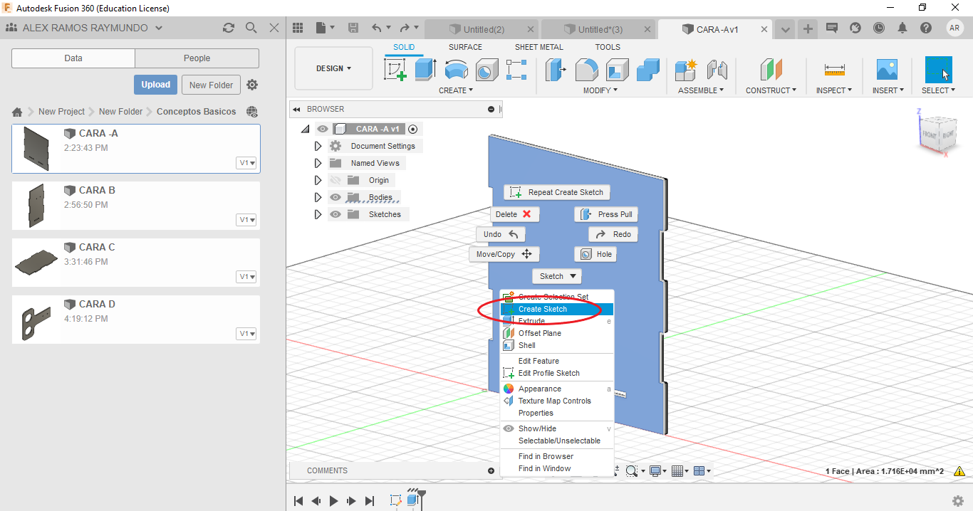Refresh the data panel
Image resolution: width=973 pixels, height=511 pixels.
click(229, 28)
